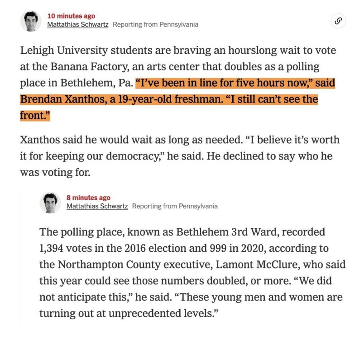Click the author avatar on the 8-minutes-ago post

(x=50, y=202)
